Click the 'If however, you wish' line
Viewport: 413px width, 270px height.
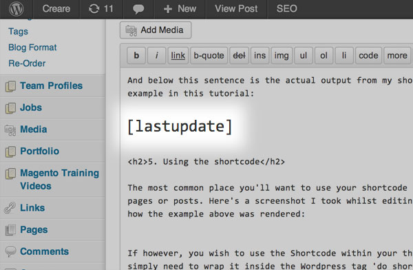click(270, 253)
